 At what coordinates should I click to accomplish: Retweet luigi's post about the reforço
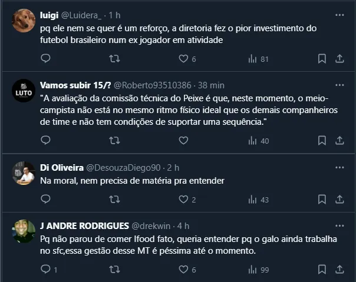tap(115, 59)
